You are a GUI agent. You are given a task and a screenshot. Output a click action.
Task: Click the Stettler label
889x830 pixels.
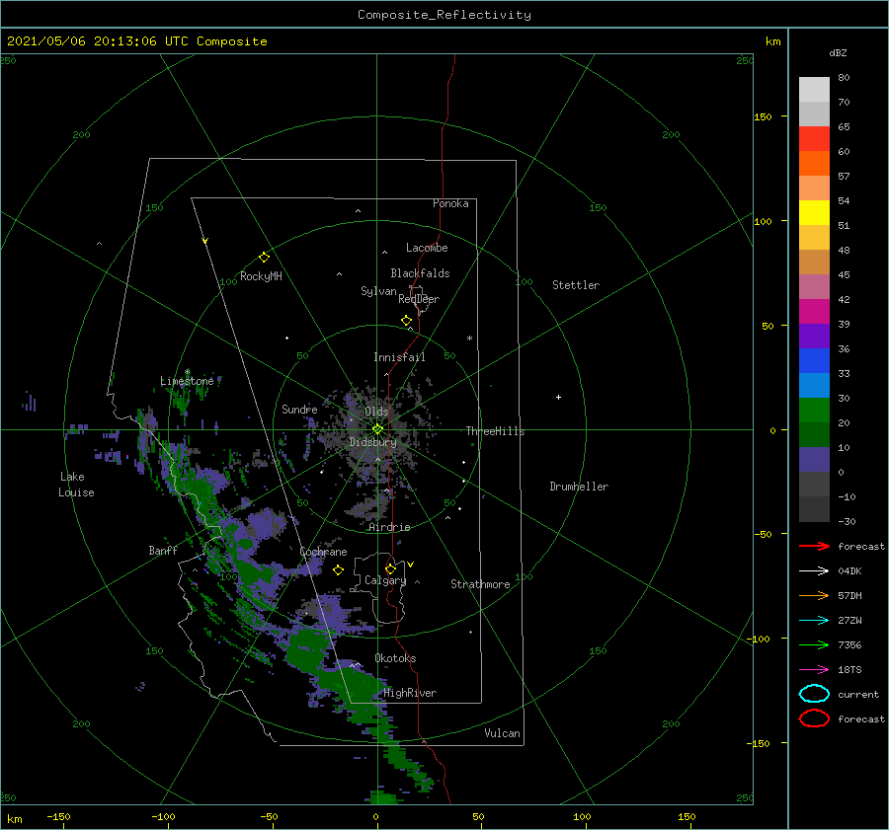point(576,285)
